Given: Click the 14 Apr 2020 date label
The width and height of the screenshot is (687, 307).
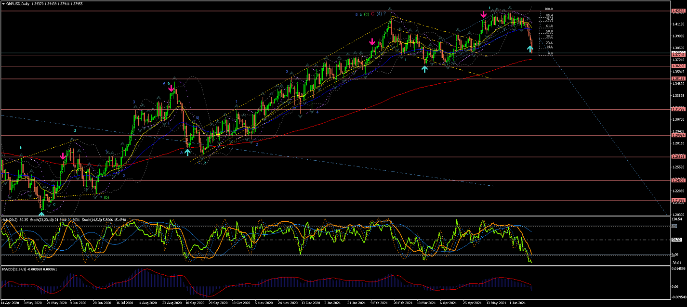Looking at the screenshot, I should (x=10, y=304).
